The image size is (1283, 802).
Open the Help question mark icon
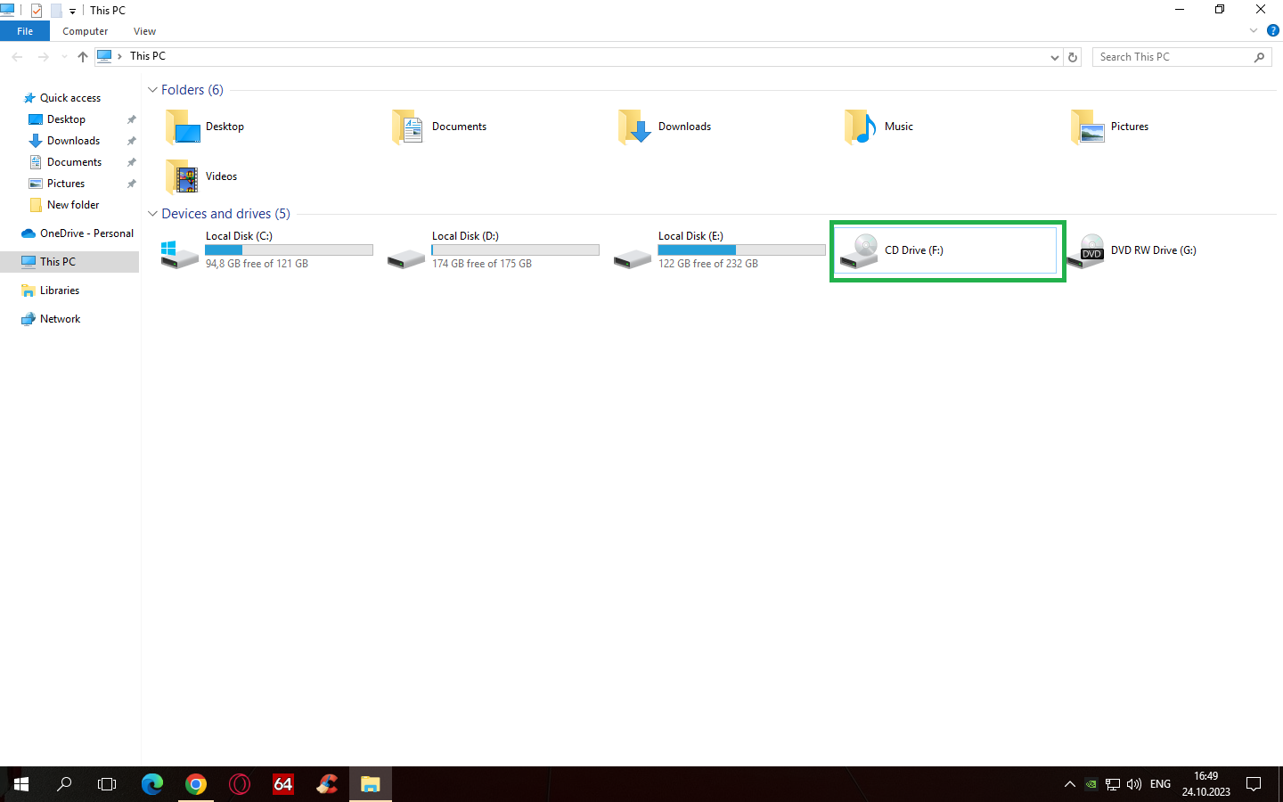pyautogui.click(x=1273, y=30)
